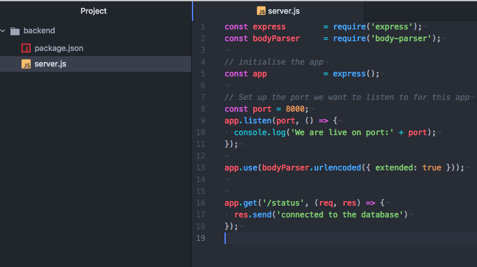Click app.listen on line 9
Viewport: 477px width, 267px height.
pos(248,121)
